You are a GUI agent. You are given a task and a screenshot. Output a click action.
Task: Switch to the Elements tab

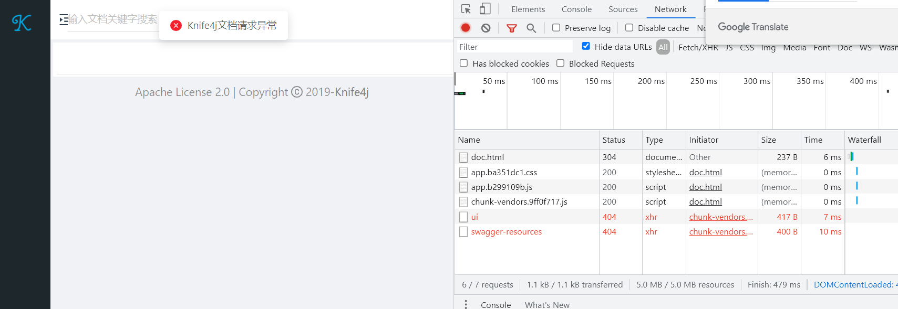point(528,9)
